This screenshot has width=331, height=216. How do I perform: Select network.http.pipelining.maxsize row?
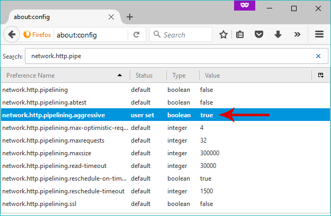[165, 153]
